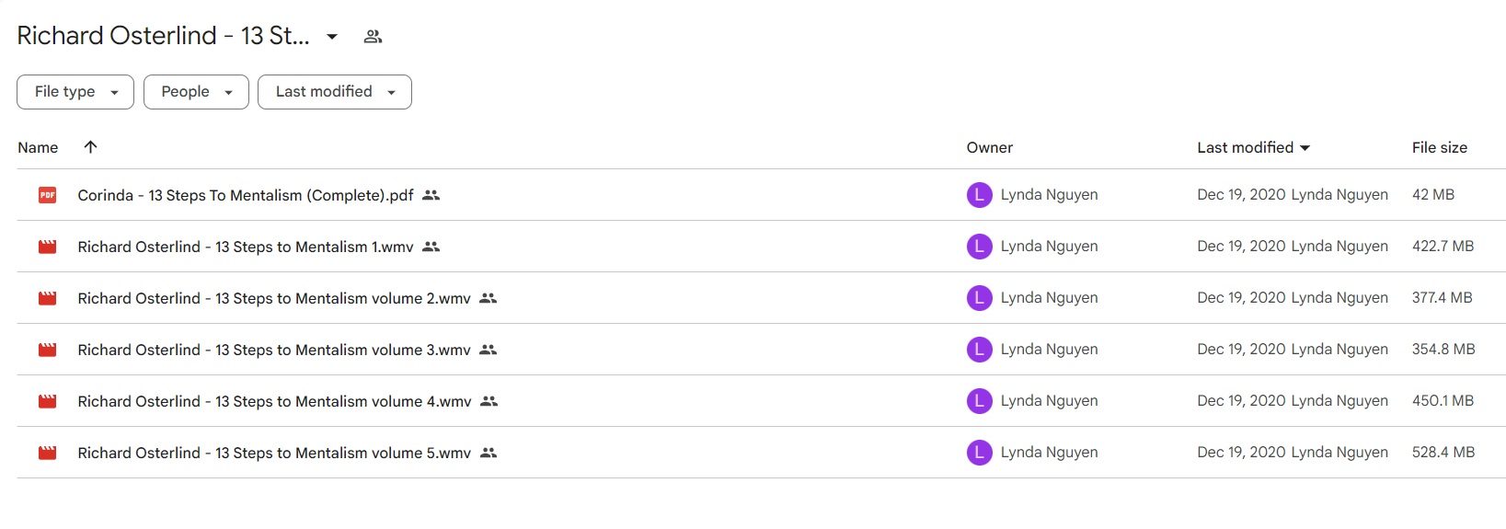Click the File size column header

pos(1439,147)
